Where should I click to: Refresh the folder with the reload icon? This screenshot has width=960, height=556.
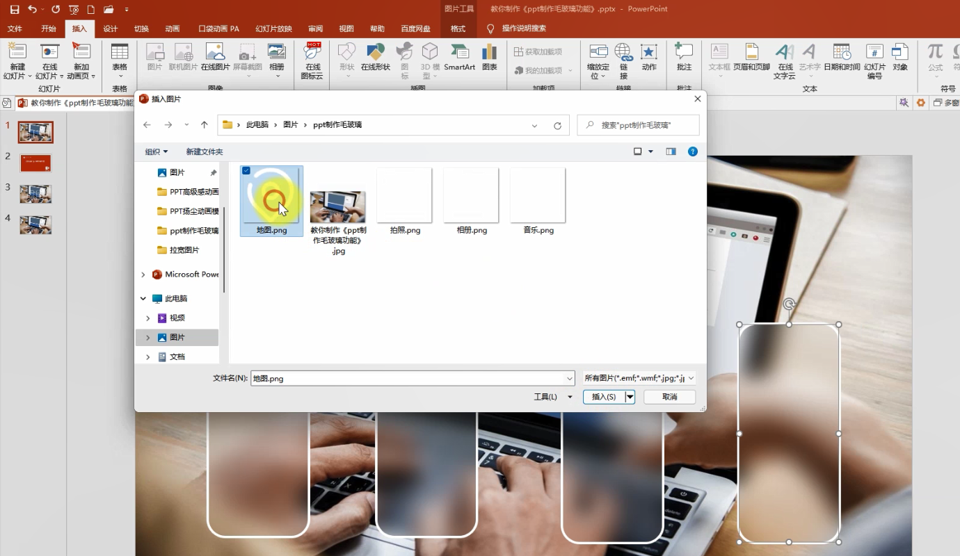point(557,125)
